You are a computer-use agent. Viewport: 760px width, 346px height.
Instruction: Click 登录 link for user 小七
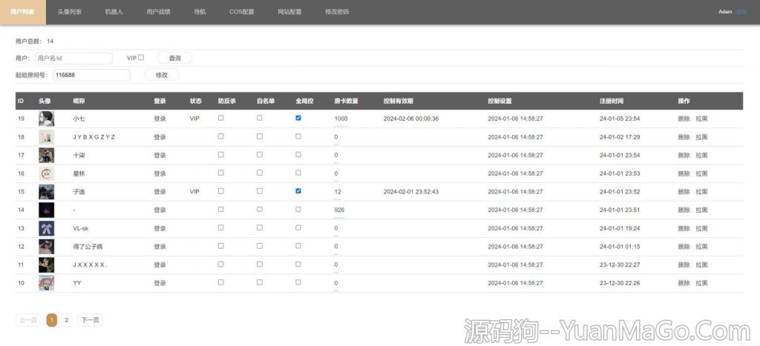(x=160, y=119)
